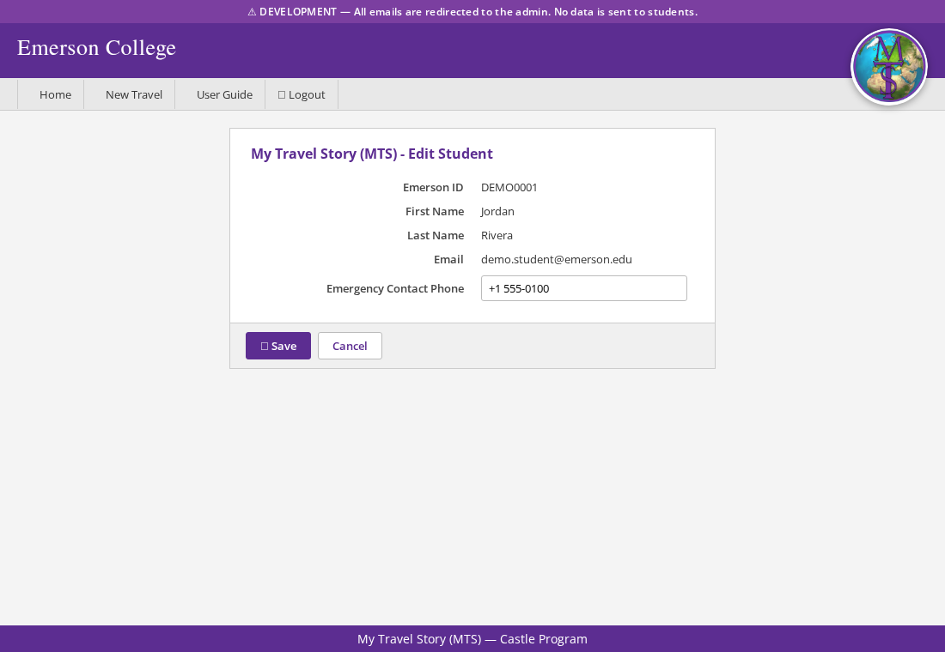Click the First Name label
This screenshot has height=652, width=945.
435,211
